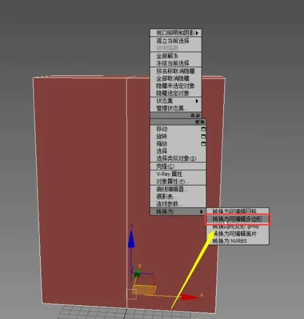The height and width of the screenshot is (319, 304).
Task: Open Move transform settings box icon
Action: tap(204, 129)
